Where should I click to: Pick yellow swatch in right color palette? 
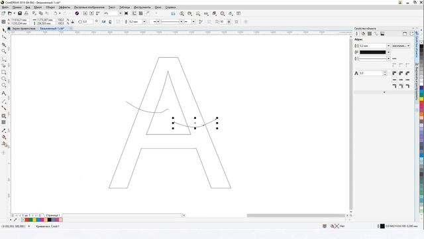point(421,99)
